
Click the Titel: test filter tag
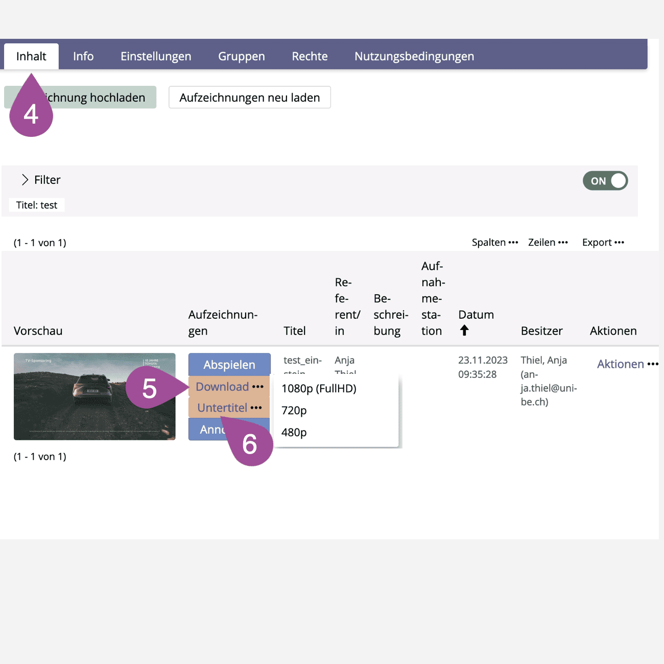click(x=37, y=205)
